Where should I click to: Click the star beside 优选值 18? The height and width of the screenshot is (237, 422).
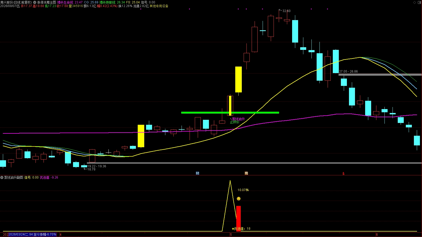coord(233,229)
